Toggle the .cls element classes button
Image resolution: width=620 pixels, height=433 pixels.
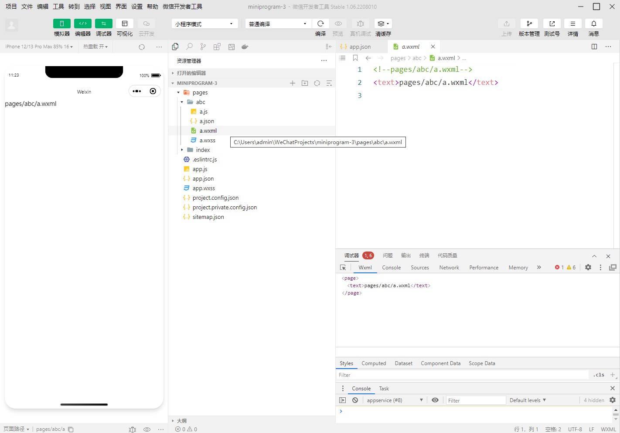(599, 375)
